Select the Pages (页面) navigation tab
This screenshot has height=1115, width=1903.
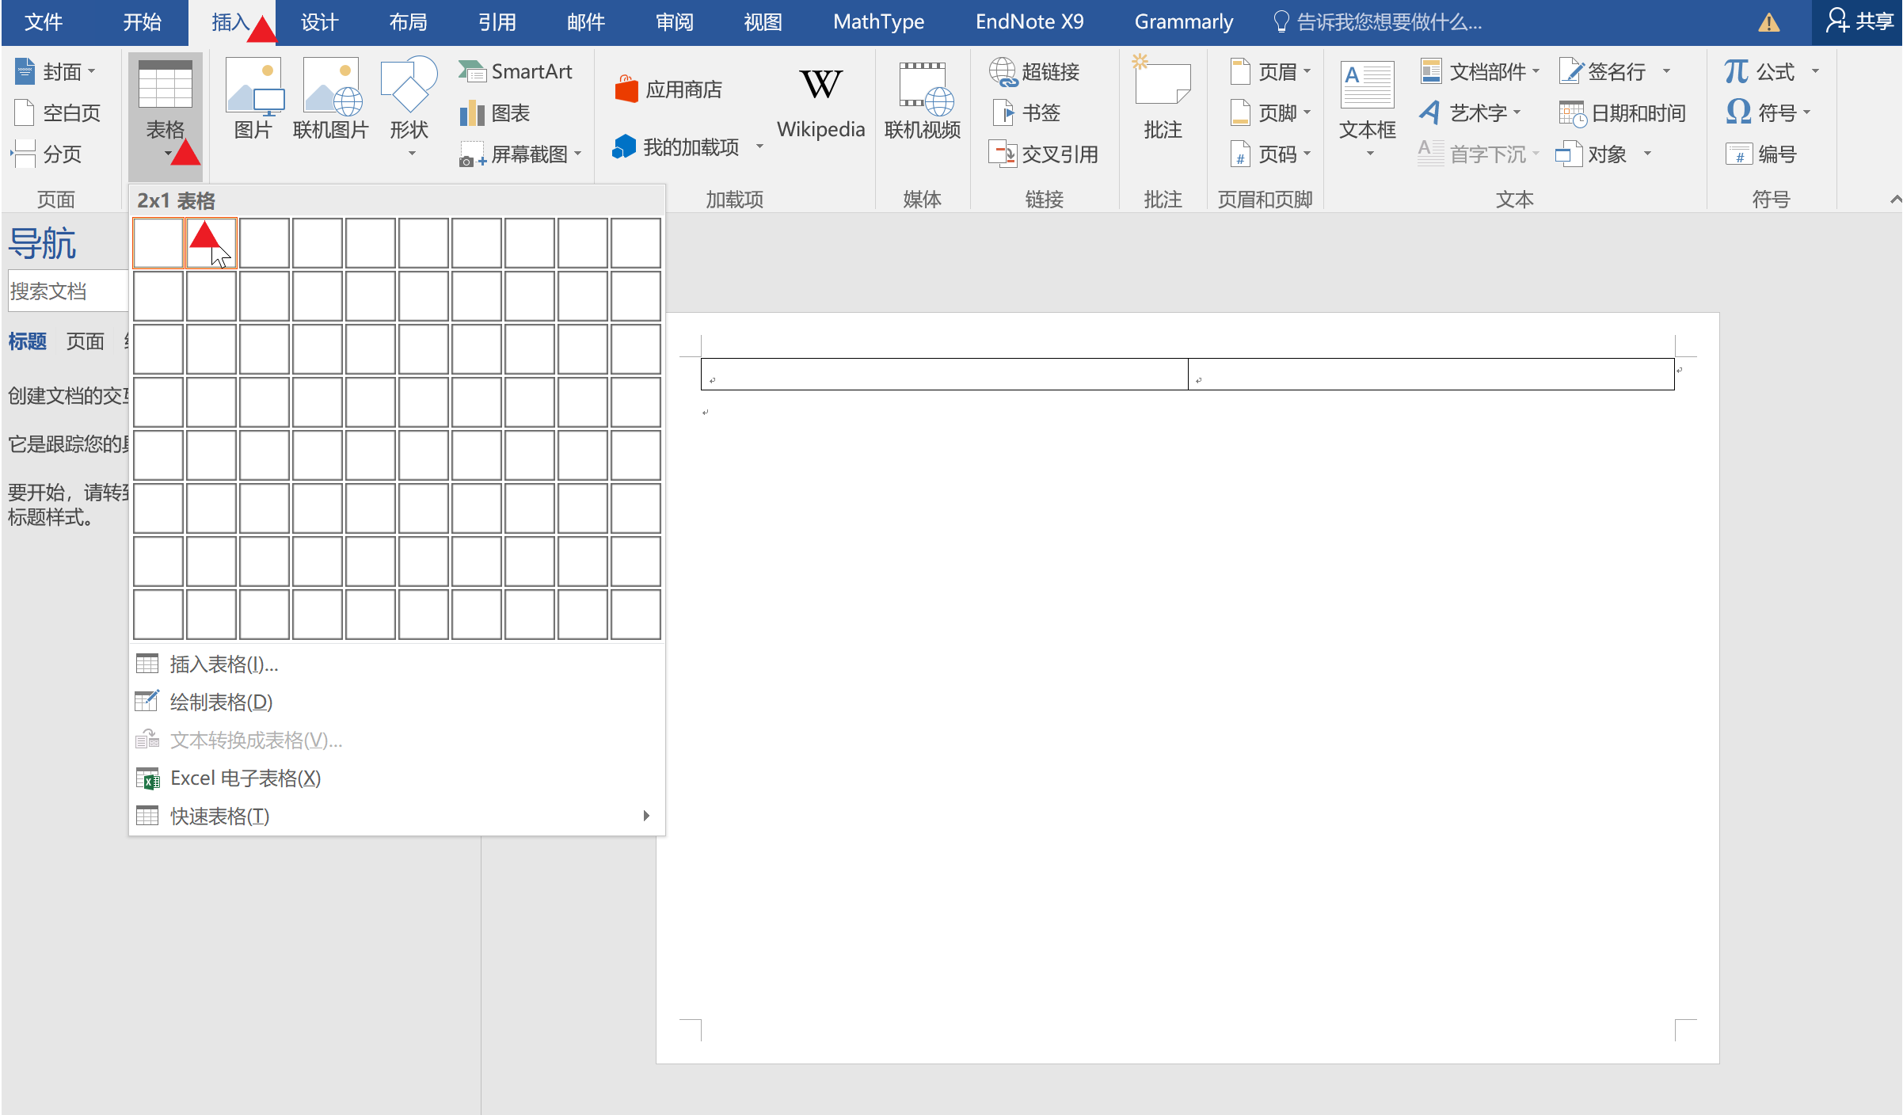[x=86, y=341]
